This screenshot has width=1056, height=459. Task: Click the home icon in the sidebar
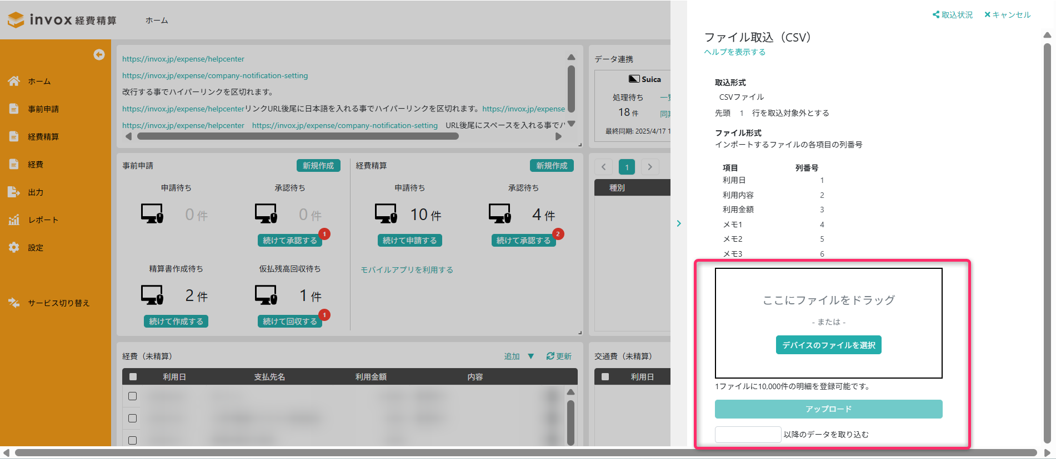14,81
